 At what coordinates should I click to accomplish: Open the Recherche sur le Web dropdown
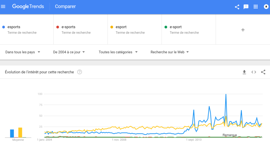170,52
